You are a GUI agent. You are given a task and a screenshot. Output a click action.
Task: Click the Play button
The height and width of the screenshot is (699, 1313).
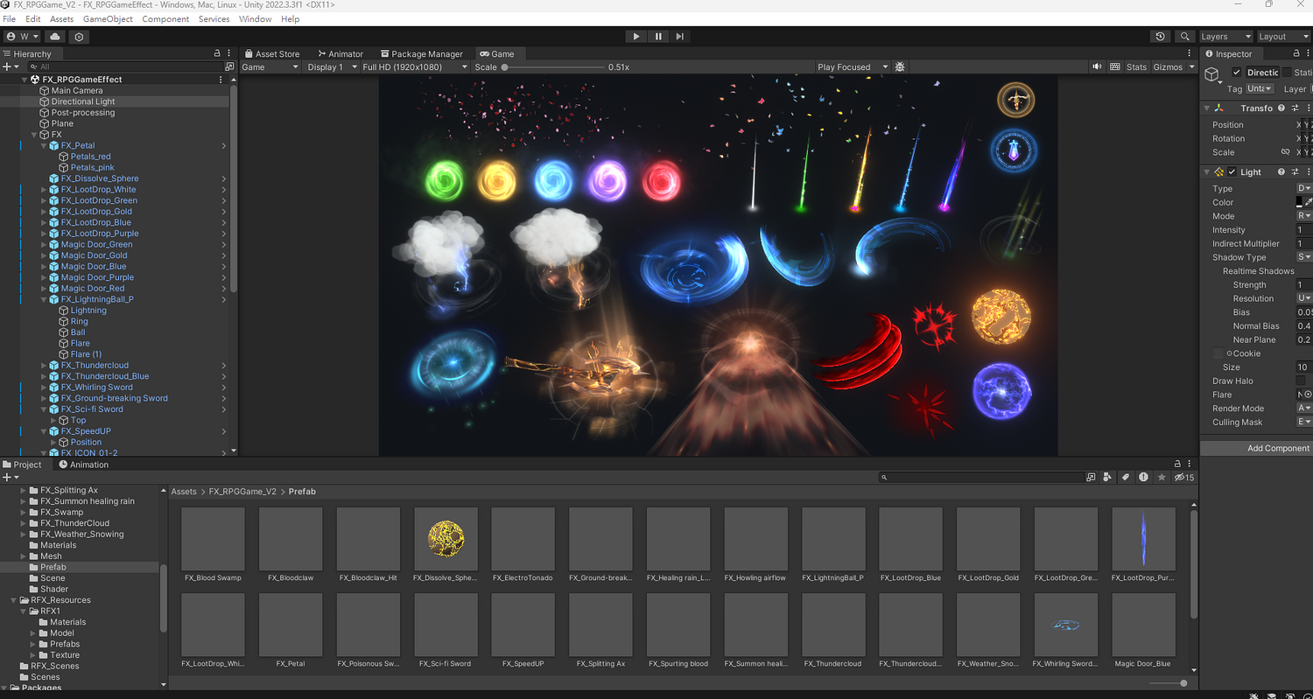coord(636,37)
